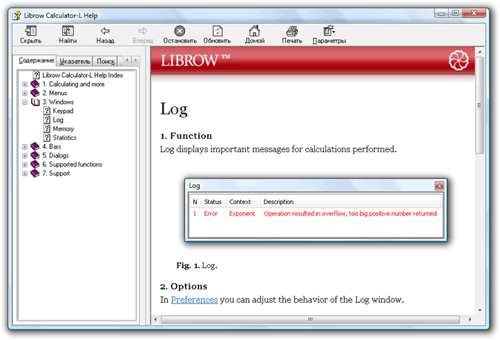
Task: Minimize the Librow Calculator-L Help window
Action: point(441,13)
